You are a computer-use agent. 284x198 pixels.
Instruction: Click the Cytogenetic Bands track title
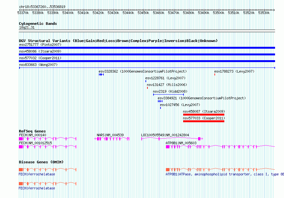38,24
